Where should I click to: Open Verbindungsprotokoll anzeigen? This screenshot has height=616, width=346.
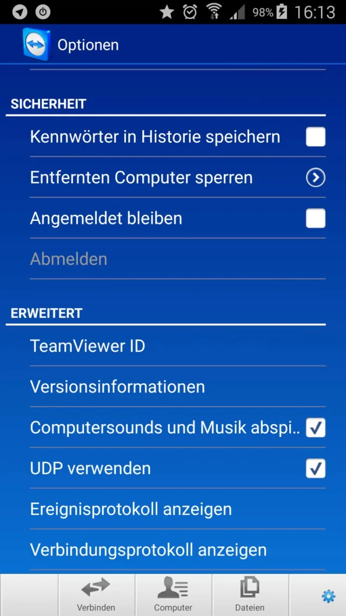(x=148, y=550)
